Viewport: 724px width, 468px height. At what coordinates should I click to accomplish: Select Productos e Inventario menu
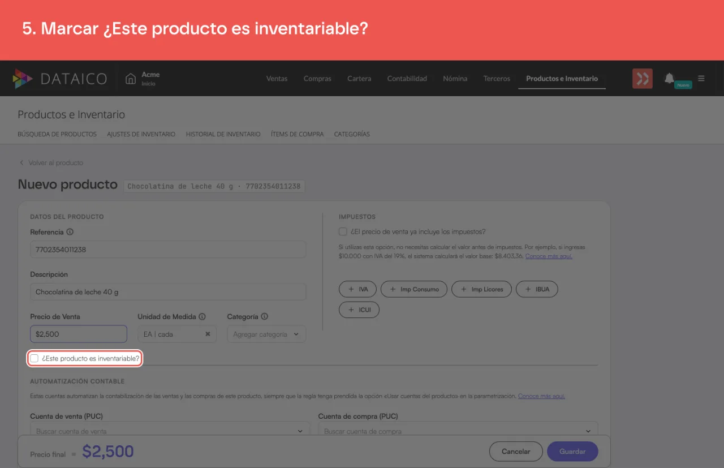562,79
